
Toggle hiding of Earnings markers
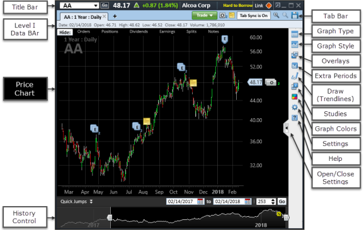[167, 31]
